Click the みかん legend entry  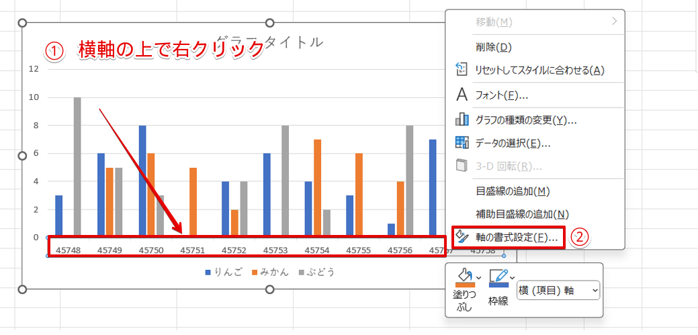coord(269,272)
